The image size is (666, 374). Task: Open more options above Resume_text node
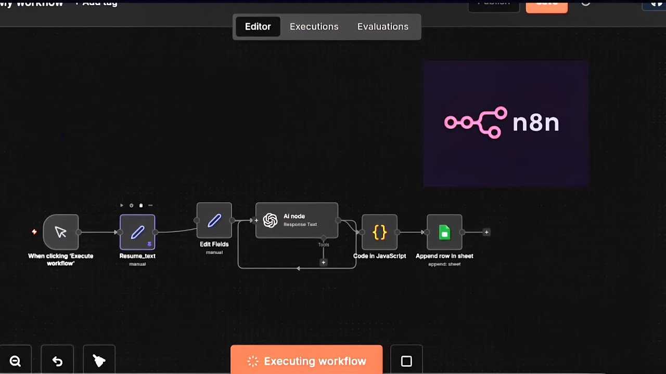(150, 206)
